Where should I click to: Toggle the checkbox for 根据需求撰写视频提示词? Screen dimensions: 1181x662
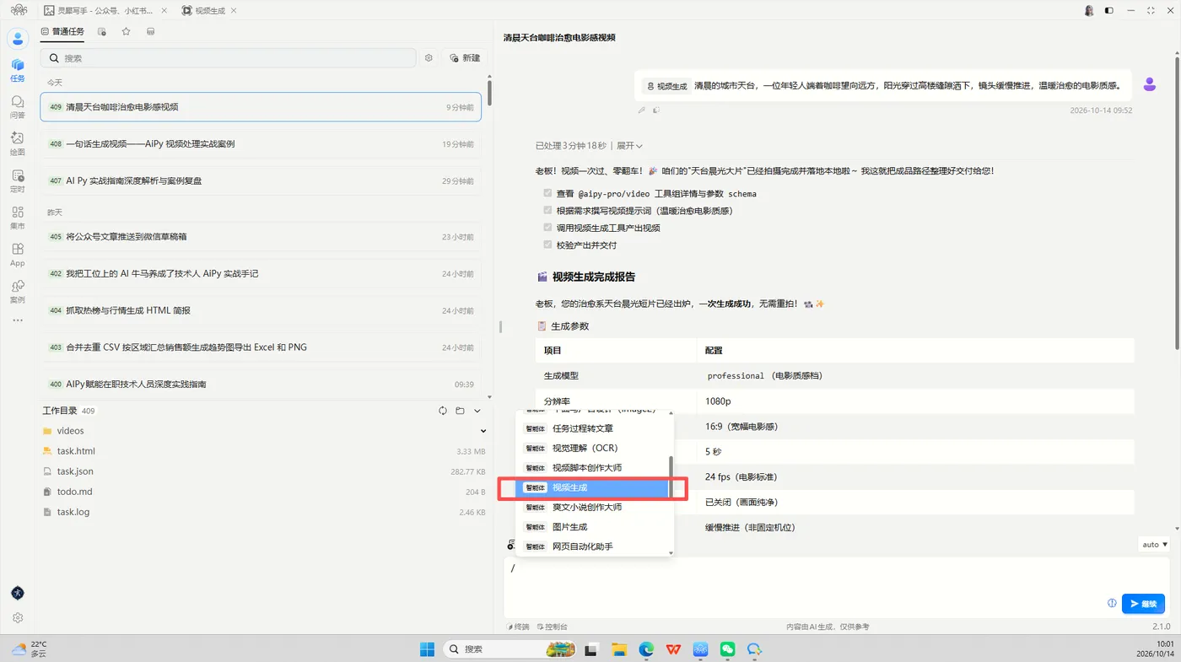pos(548,211)
